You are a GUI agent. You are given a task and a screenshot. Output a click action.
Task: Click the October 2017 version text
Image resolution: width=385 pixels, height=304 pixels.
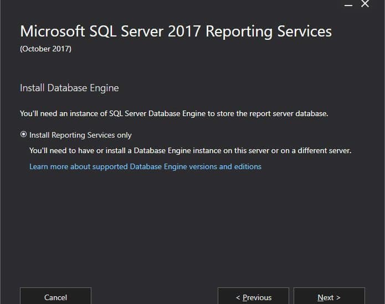pos(45,49)
